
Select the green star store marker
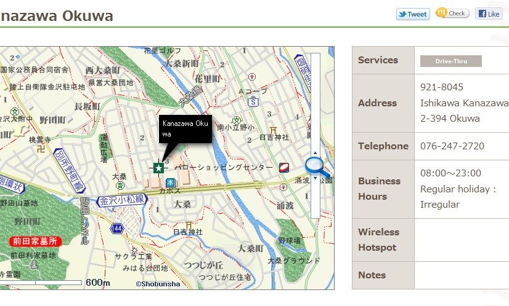[x=158, y=168]
